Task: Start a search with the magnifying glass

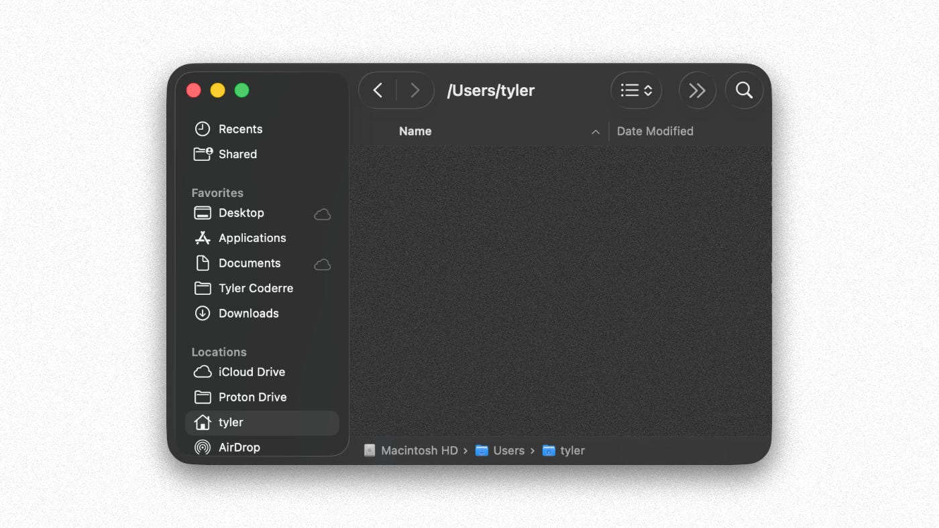Action: coord(744,90)
